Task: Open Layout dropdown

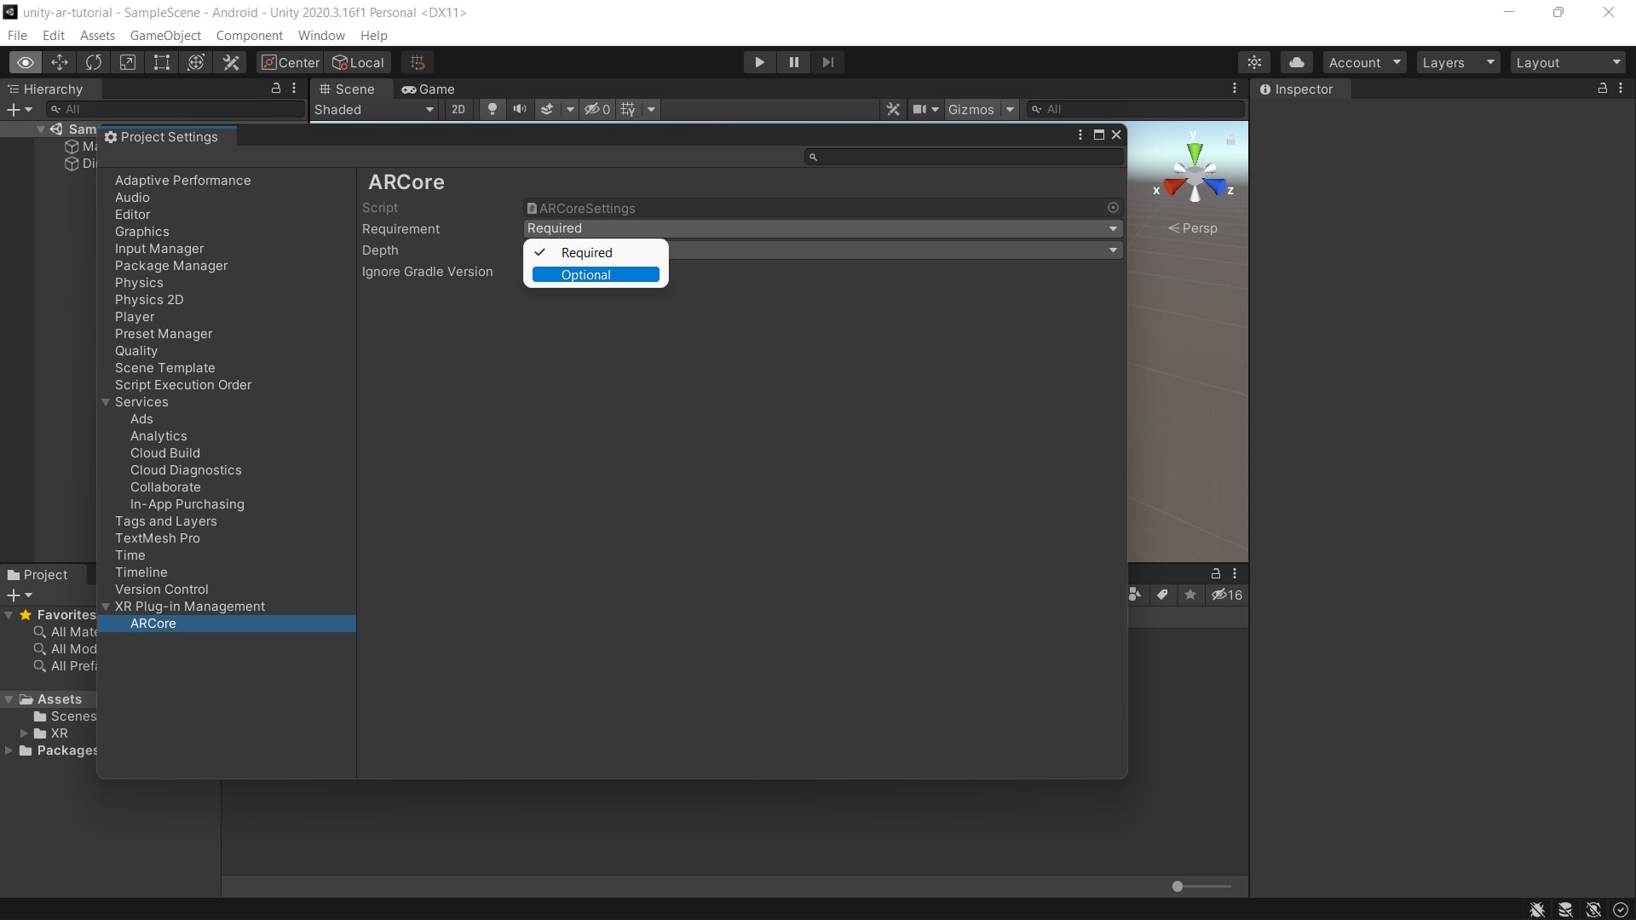Action: [1568, 62]
